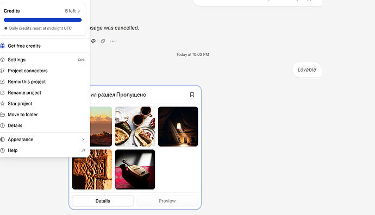Viewport: 375px width, 215px height.
Task: Click the question mark Help icon
Action: [x=2, y=150]
